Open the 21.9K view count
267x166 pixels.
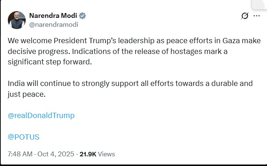[88, 154]
